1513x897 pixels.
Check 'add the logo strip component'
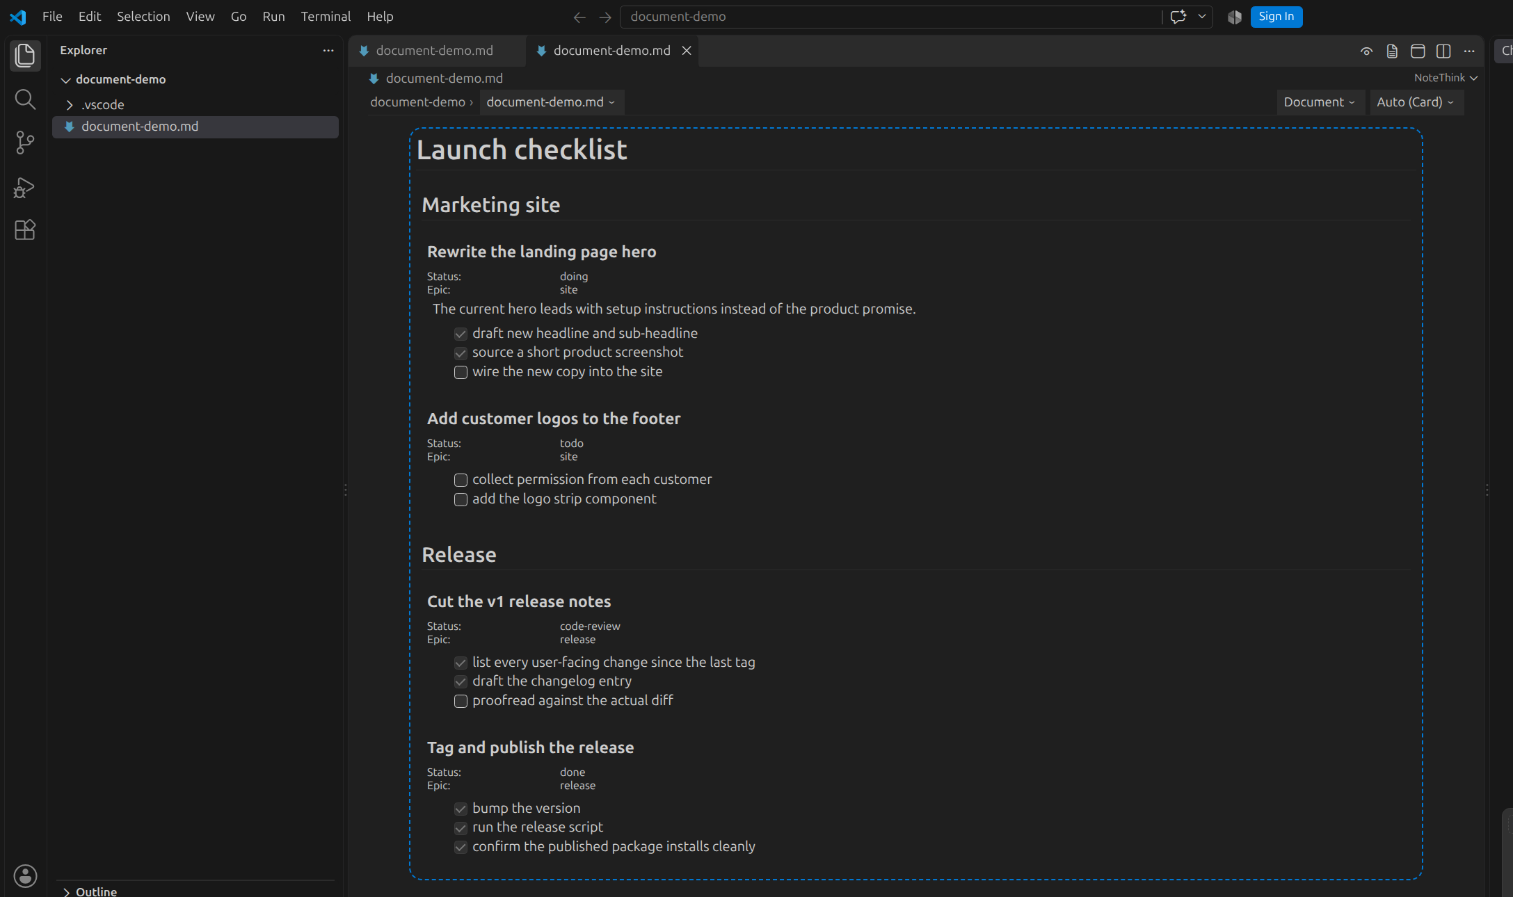(x=461, y=499)
